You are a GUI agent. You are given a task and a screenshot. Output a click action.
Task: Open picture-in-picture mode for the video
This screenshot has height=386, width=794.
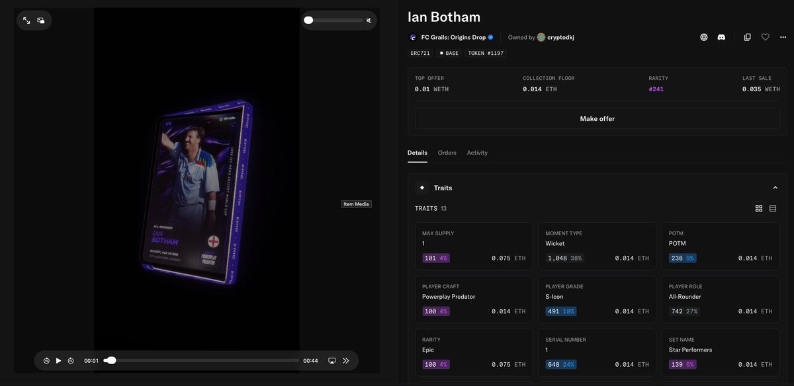tap(41, 20)
